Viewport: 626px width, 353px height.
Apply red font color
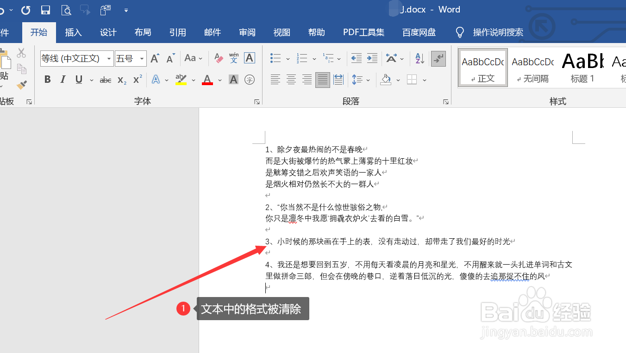(207, 80)
